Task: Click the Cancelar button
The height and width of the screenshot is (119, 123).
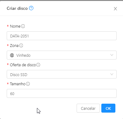Action: (x=88, y=108)
